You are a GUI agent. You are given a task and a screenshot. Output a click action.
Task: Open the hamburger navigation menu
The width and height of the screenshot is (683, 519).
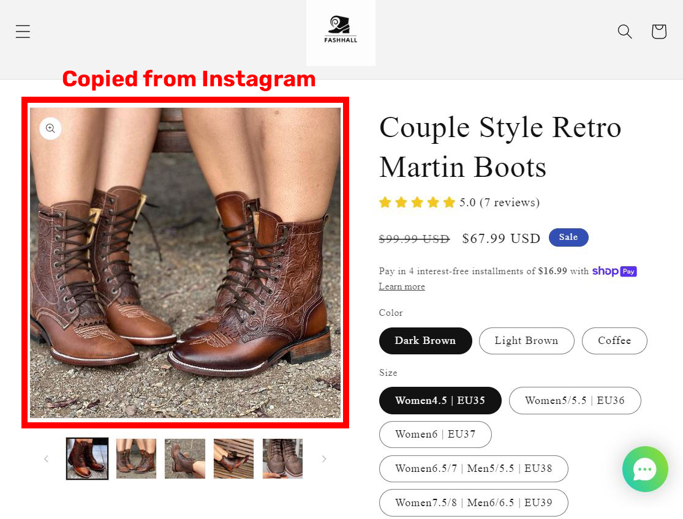click(23, 31)
